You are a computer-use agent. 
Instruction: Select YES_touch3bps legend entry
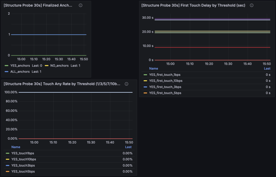pyautogui.click(x=23, y=165)
